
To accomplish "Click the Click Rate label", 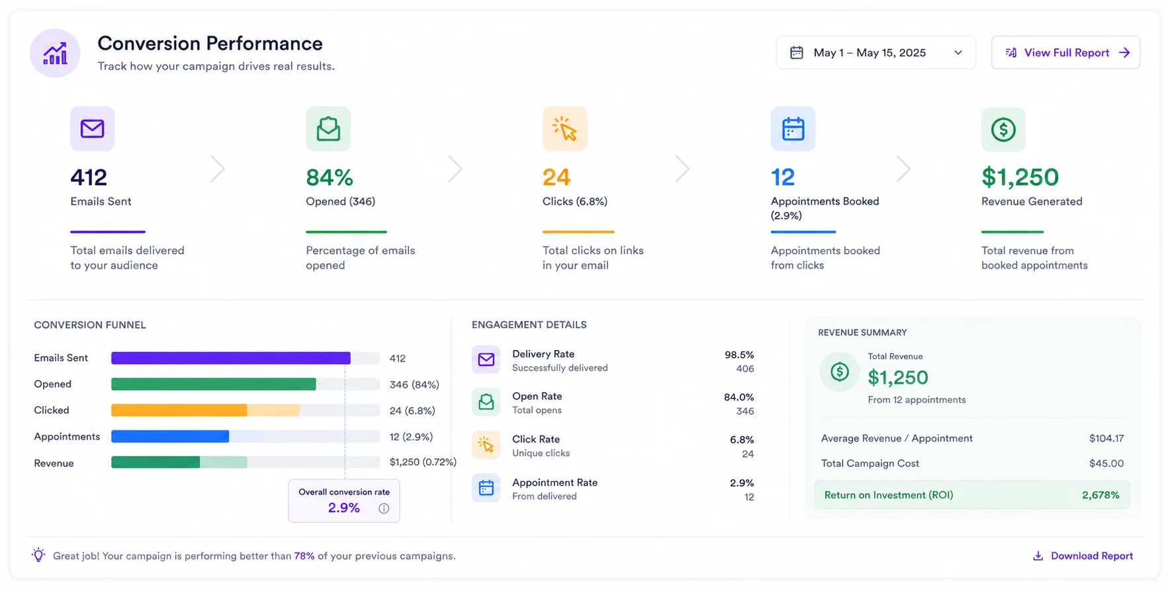I will pos(536,439).
